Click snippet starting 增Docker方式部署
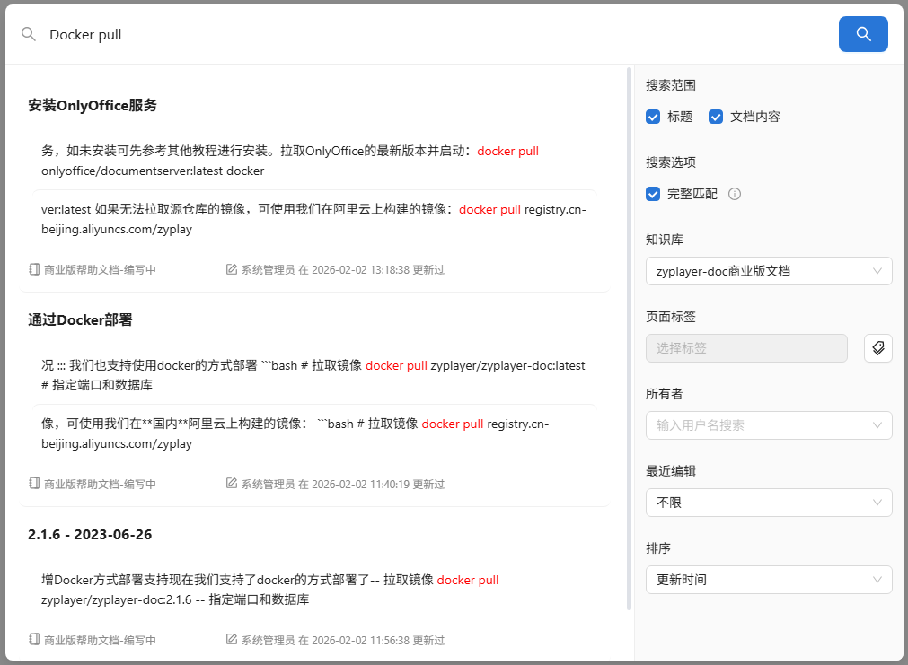The height and width of the screenshot is (665, 908). [314, 590]
